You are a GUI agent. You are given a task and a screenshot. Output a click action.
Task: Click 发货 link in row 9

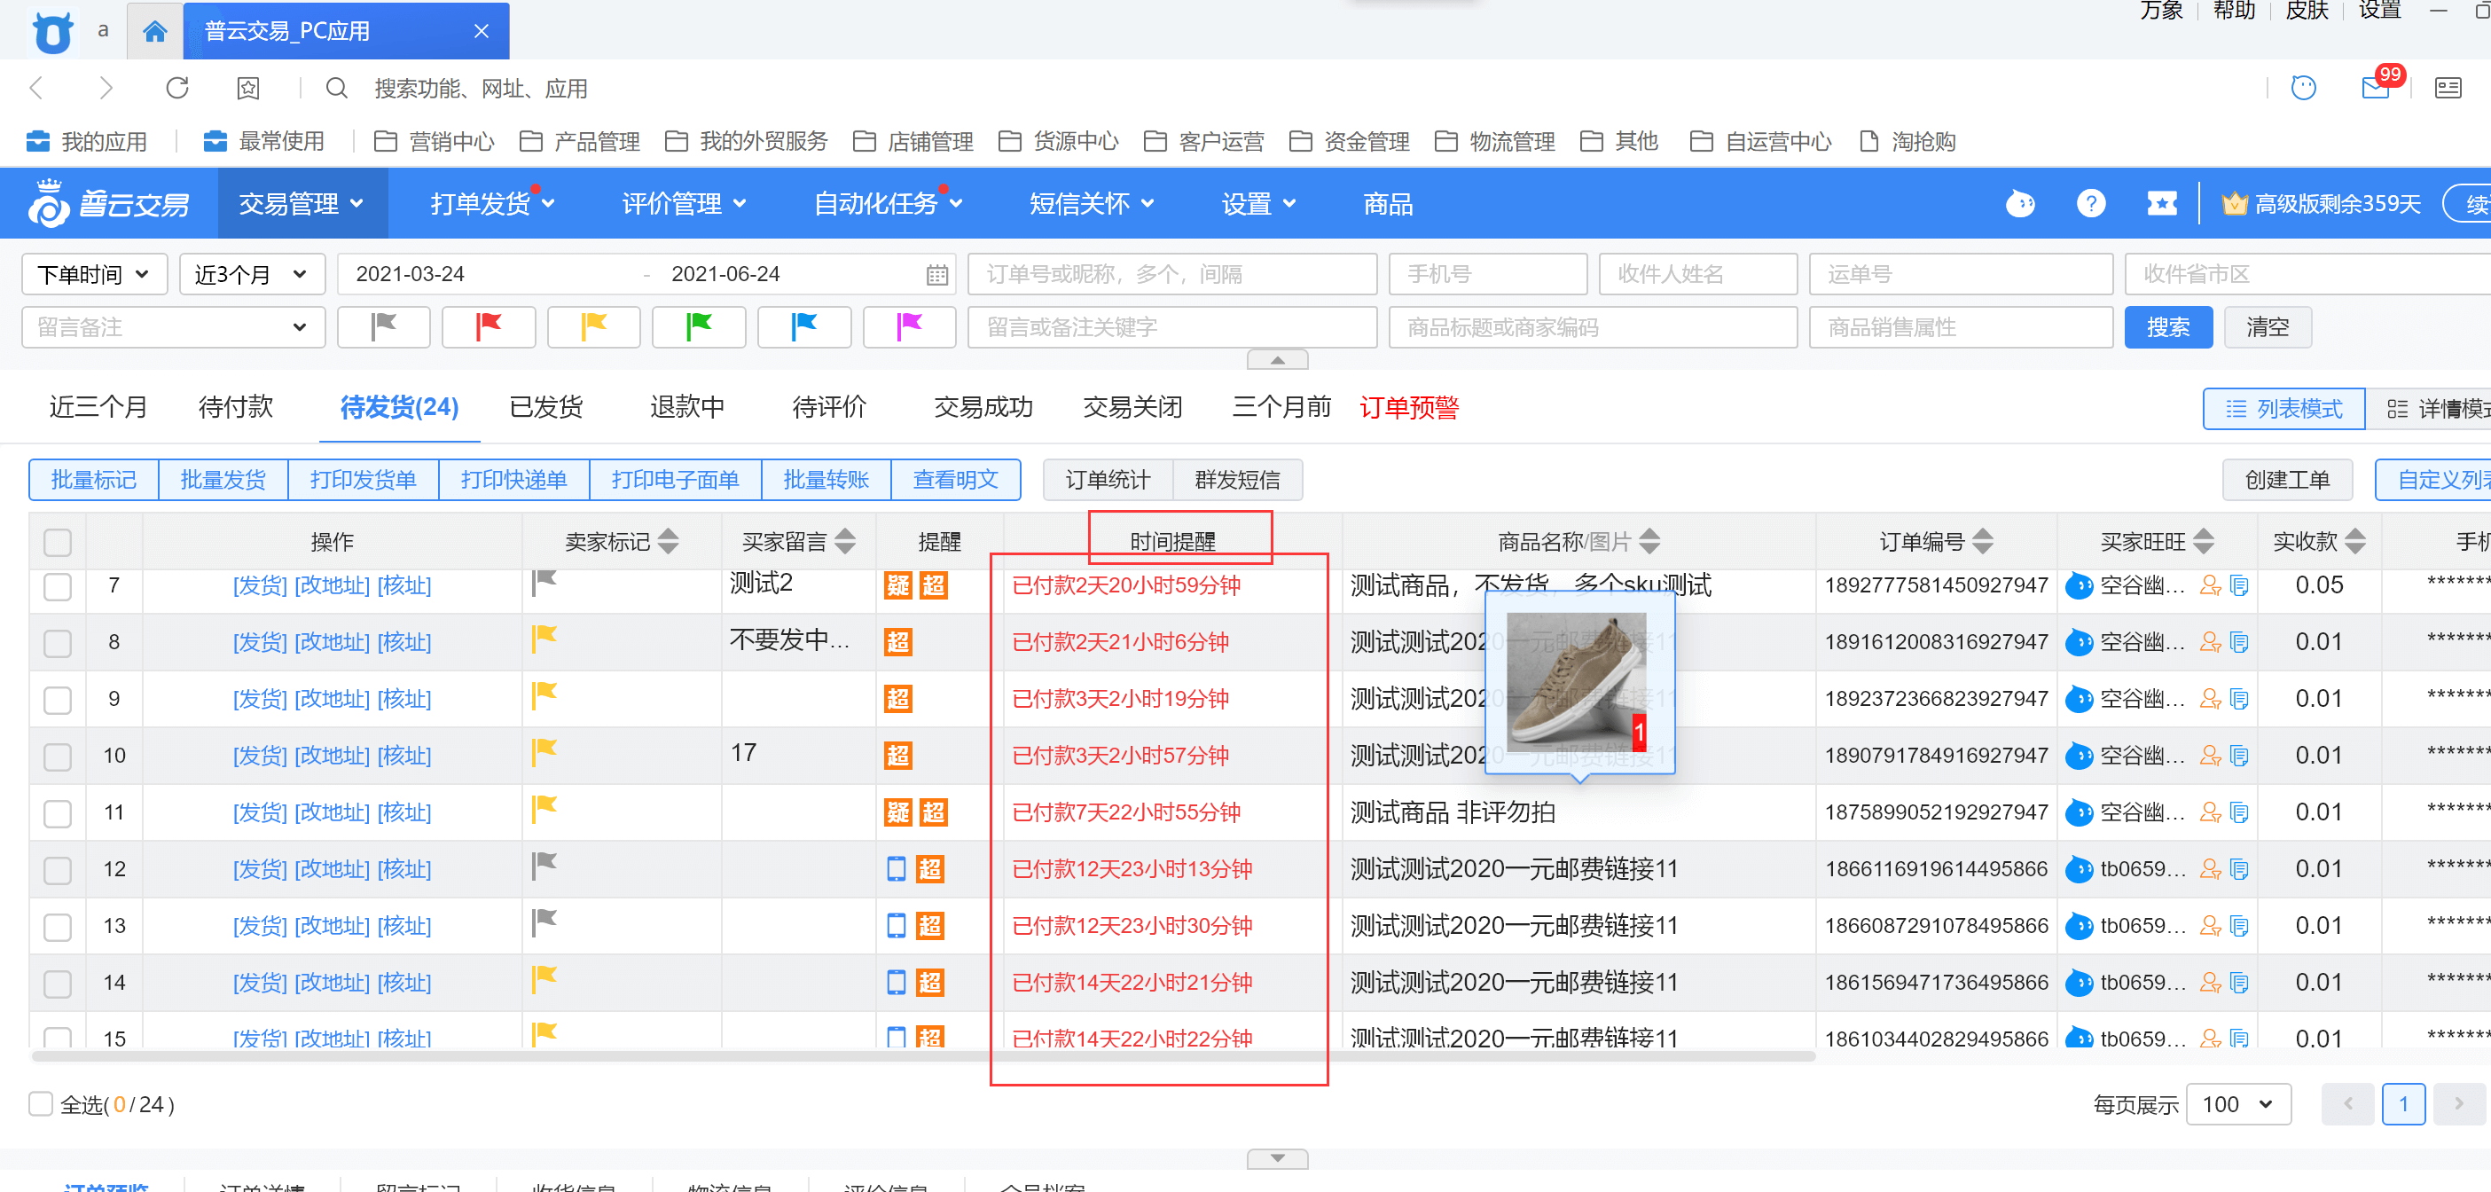[259, 699]
